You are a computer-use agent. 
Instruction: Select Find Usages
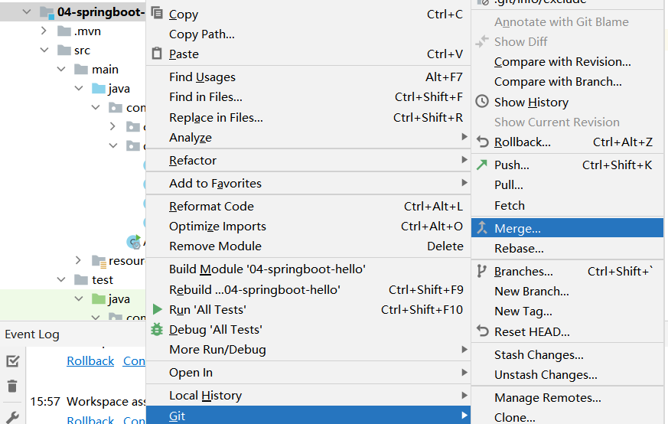[308, 77]
